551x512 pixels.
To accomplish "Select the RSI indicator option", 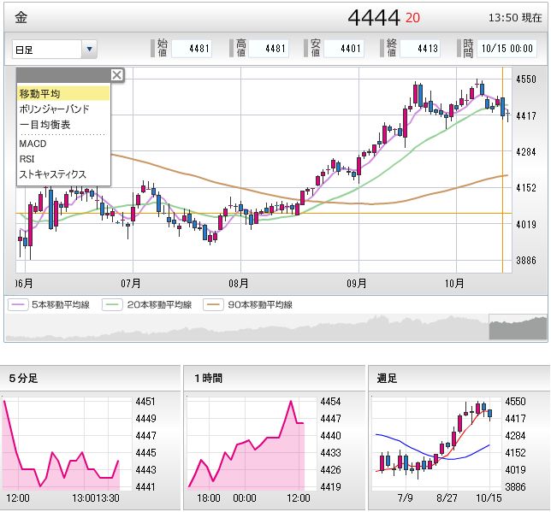I will (x=27, y=158).
